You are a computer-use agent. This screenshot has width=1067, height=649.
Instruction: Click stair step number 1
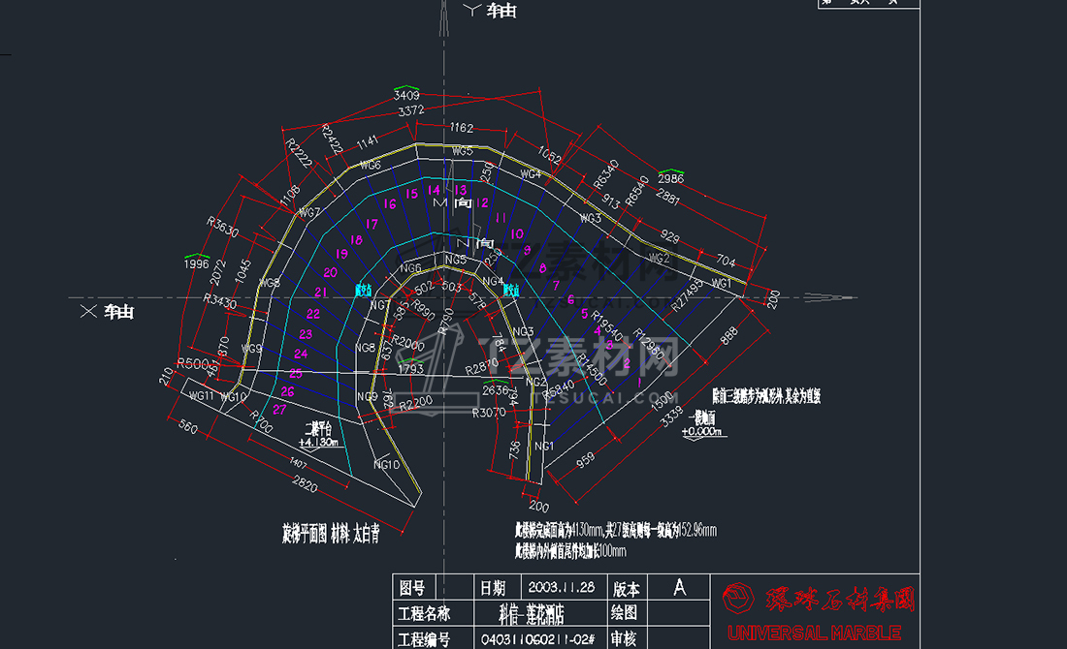[x=638, y=383]
